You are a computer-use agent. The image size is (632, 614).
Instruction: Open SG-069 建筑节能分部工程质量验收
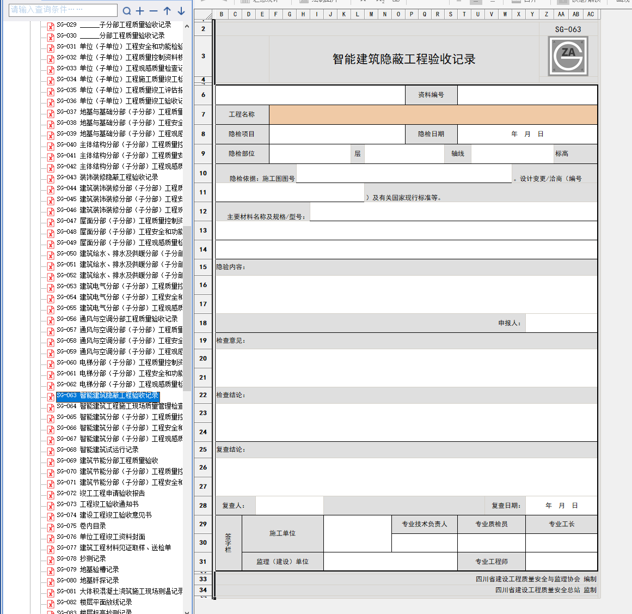[x=107, y=460]
